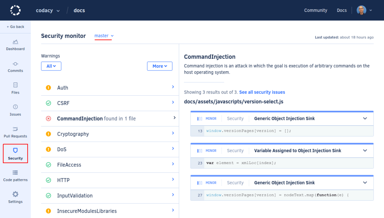Click the Codacy logo
This screenshot has height=218, width=384.
click(x=15, y=10)
